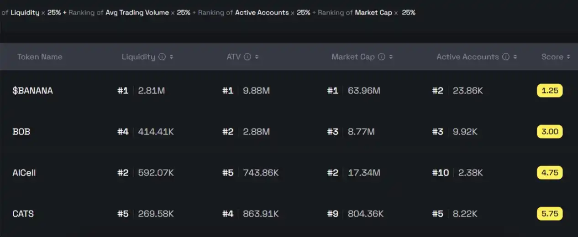Click the Liquidity column header label
Viewport: 578px width, 237px height.
coord(138,57)
